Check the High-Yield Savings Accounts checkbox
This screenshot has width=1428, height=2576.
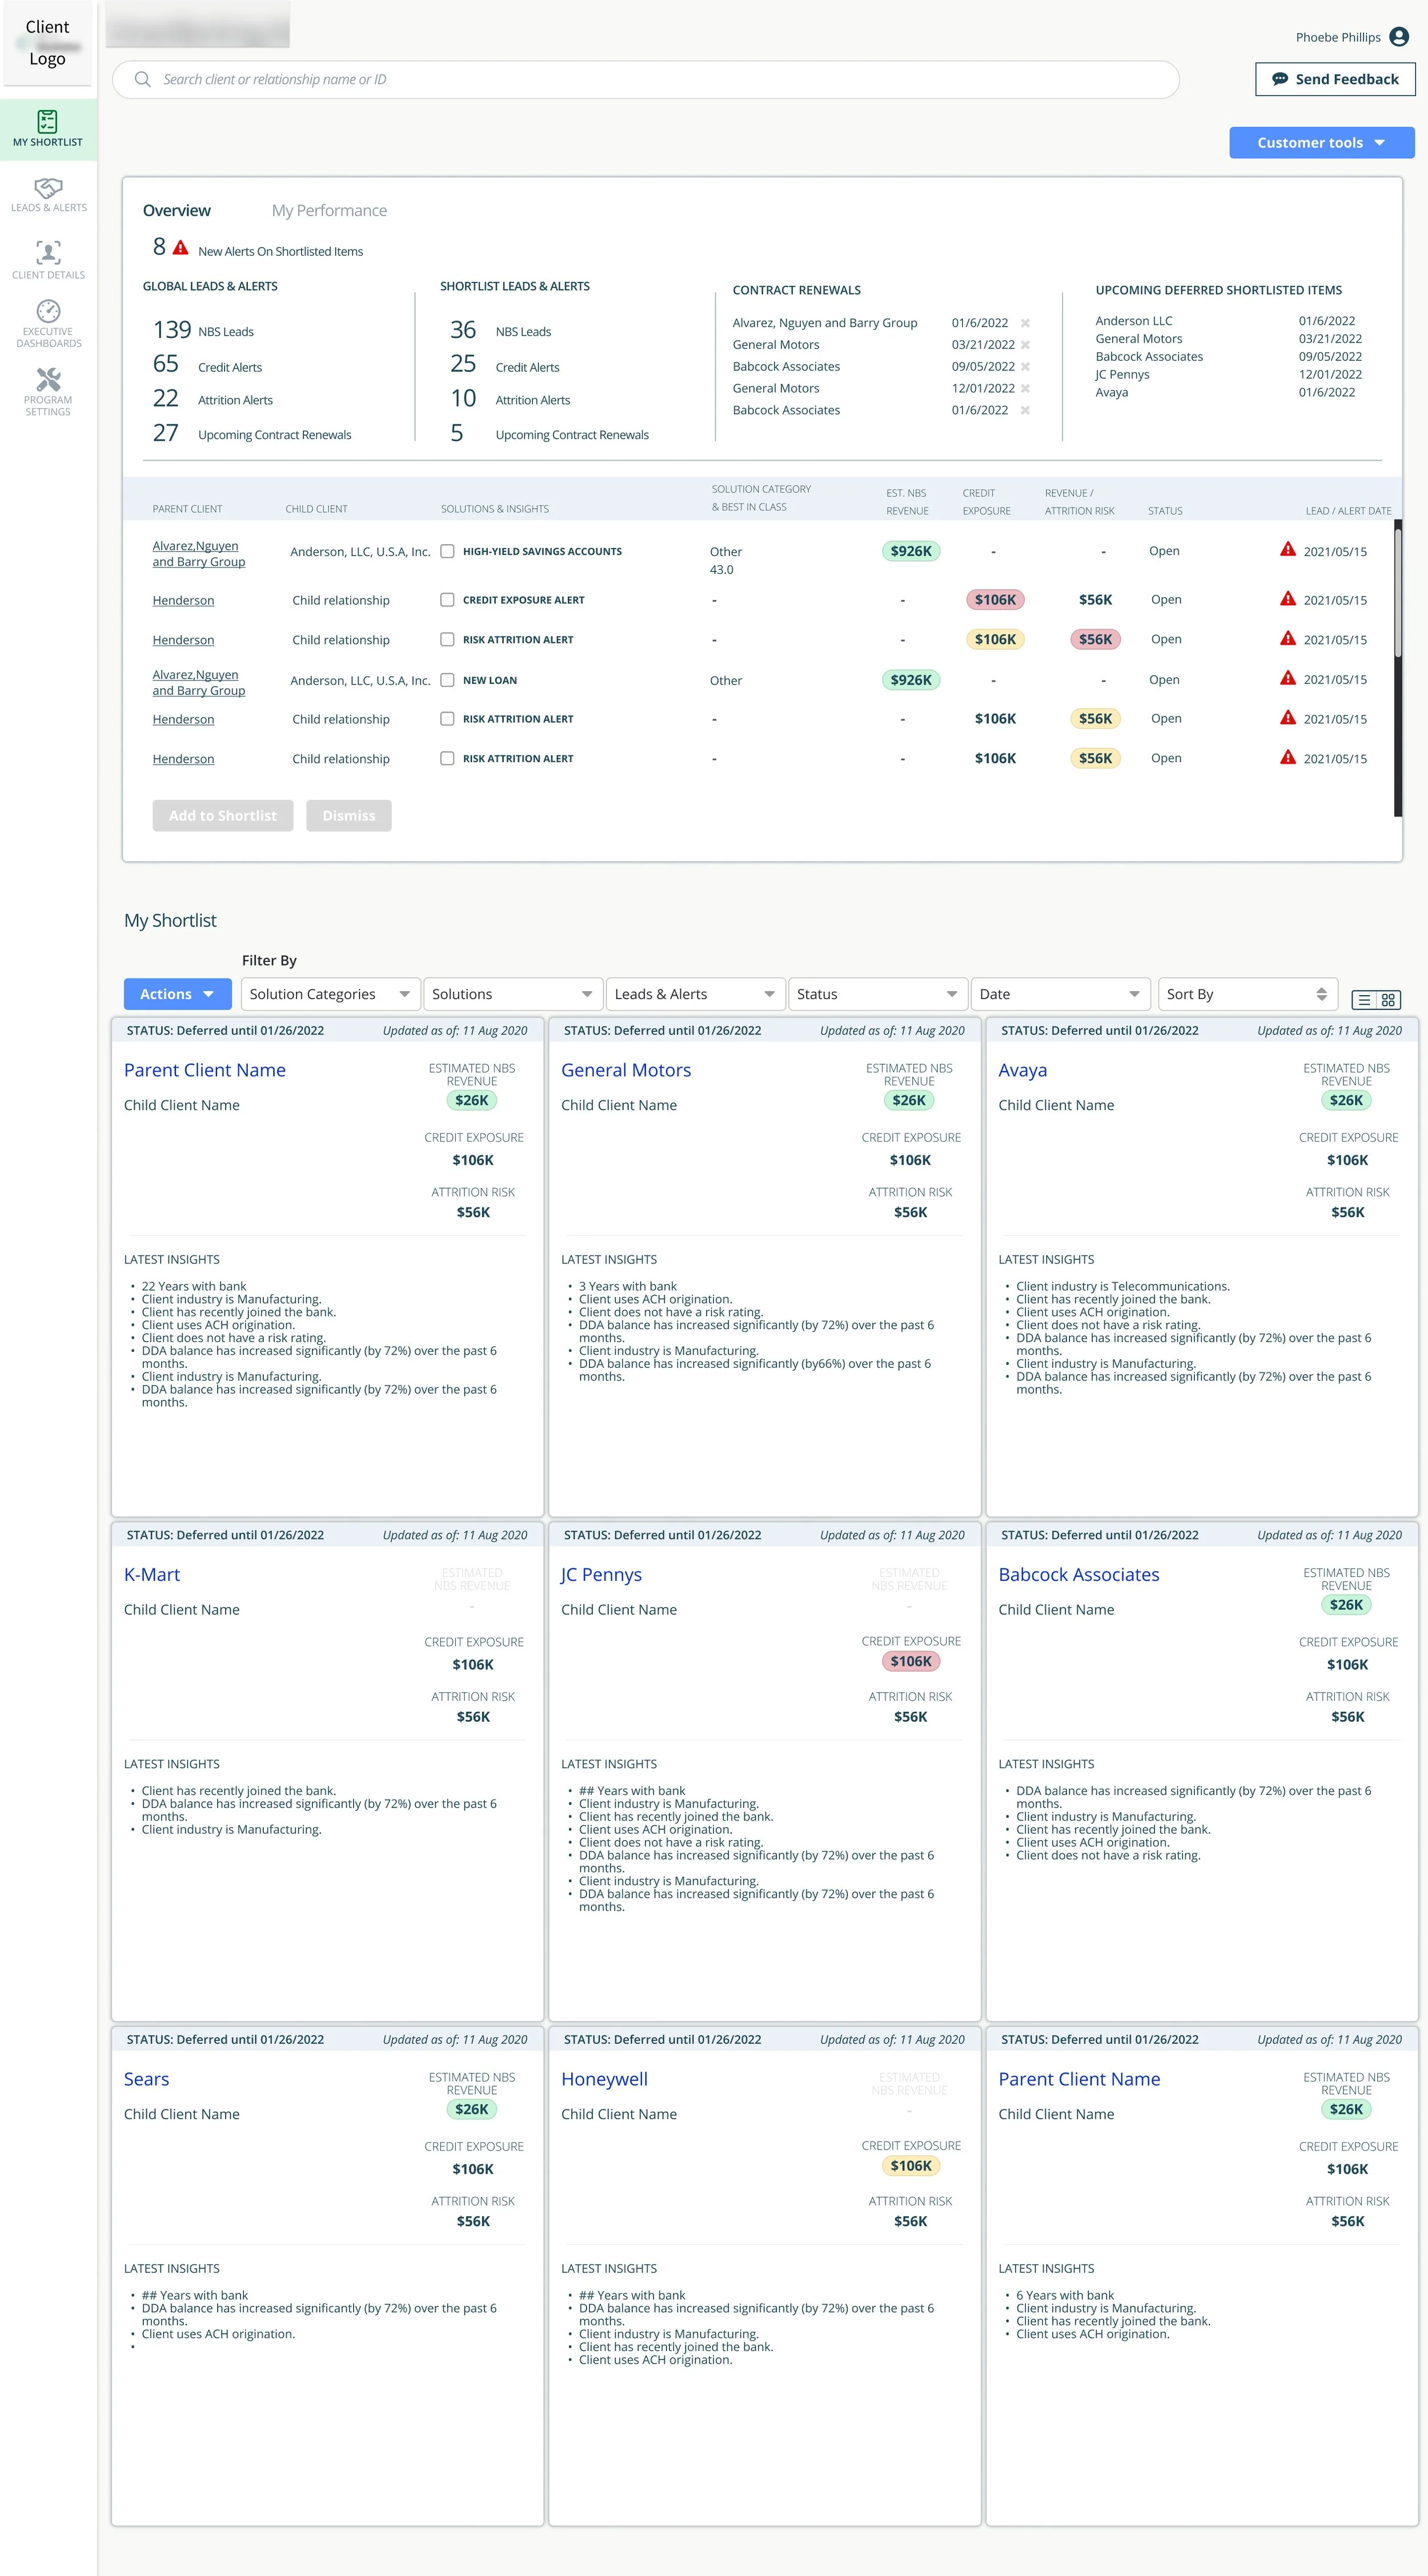(447, 551)
